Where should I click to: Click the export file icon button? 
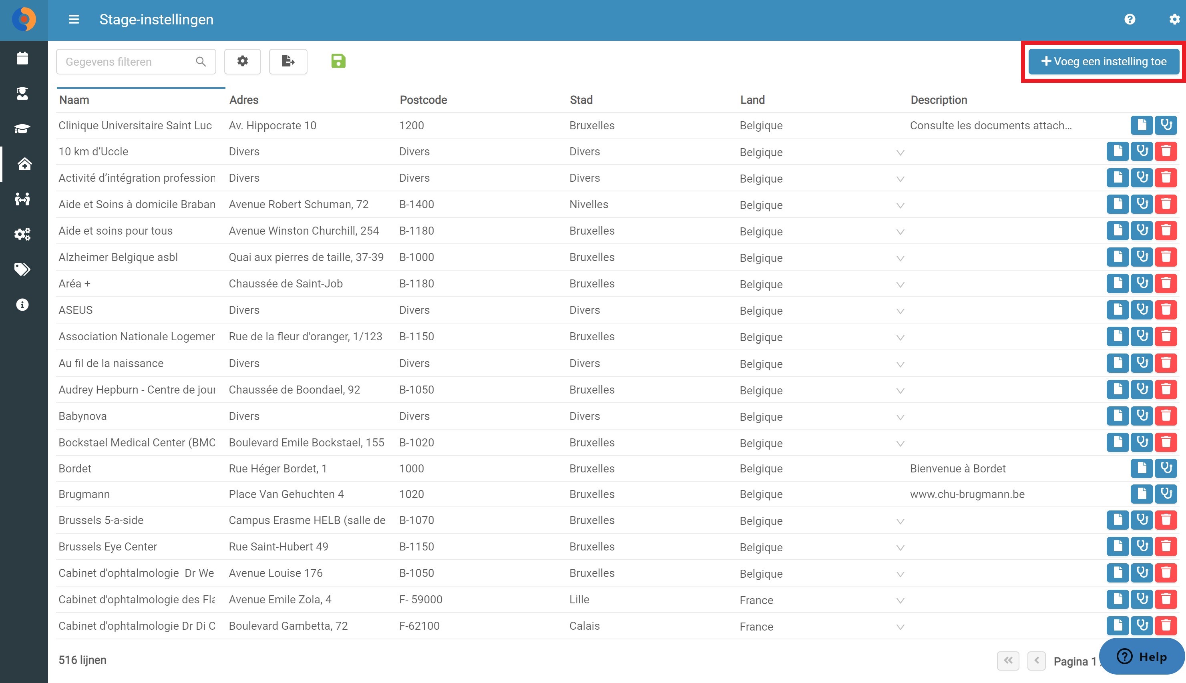click(x=288, y=61)
